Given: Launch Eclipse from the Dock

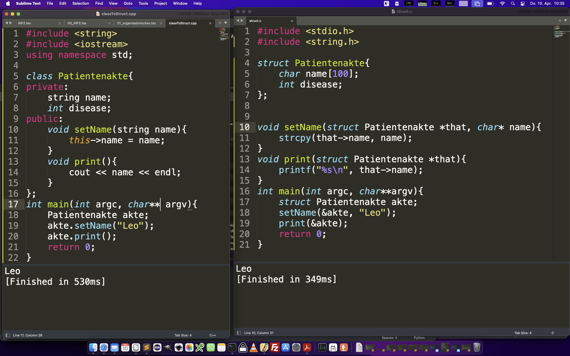Looking at the screenshot, I should click(x=157, y=347).
